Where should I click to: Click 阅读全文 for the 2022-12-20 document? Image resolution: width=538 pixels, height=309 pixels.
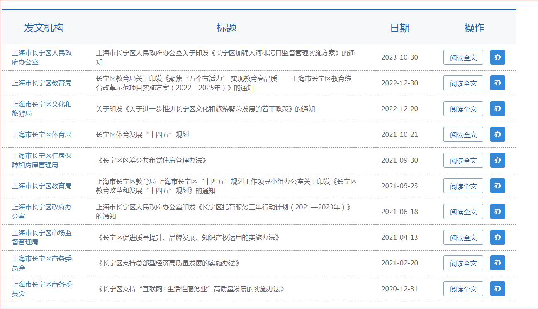(x=463, y=109)
